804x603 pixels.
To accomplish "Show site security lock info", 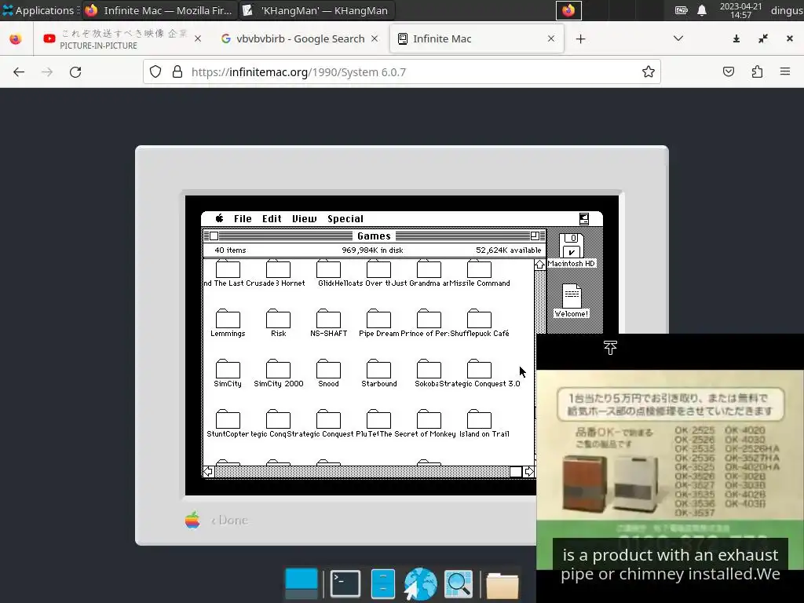I will pos(177,71).
